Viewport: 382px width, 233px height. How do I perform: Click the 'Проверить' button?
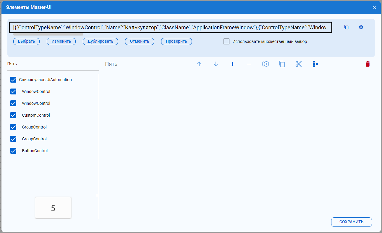pyautogui.click(x=177, y=41)
